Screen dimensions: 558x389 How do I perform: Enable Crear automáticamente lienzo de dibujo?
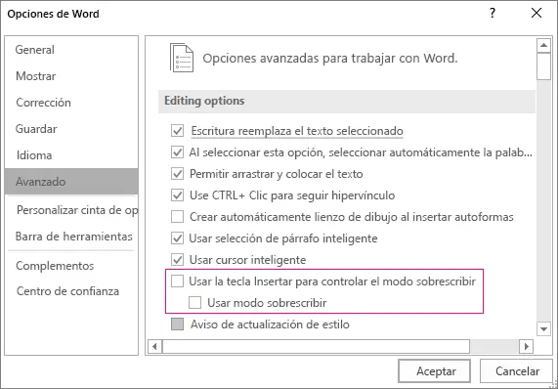[x=177, y=217]
